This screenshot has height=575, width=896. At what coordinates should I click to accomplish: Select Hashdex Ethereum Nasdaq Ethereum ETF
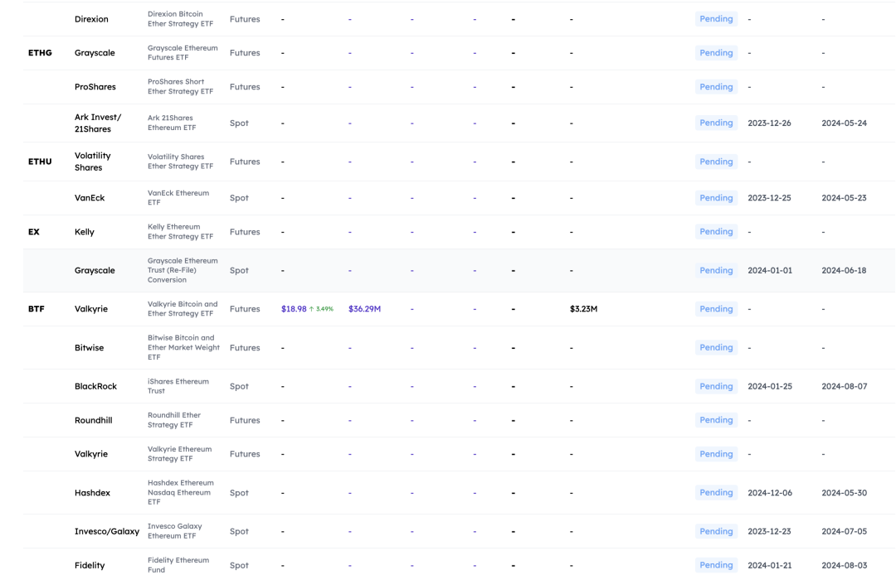(x=181, y=492)
